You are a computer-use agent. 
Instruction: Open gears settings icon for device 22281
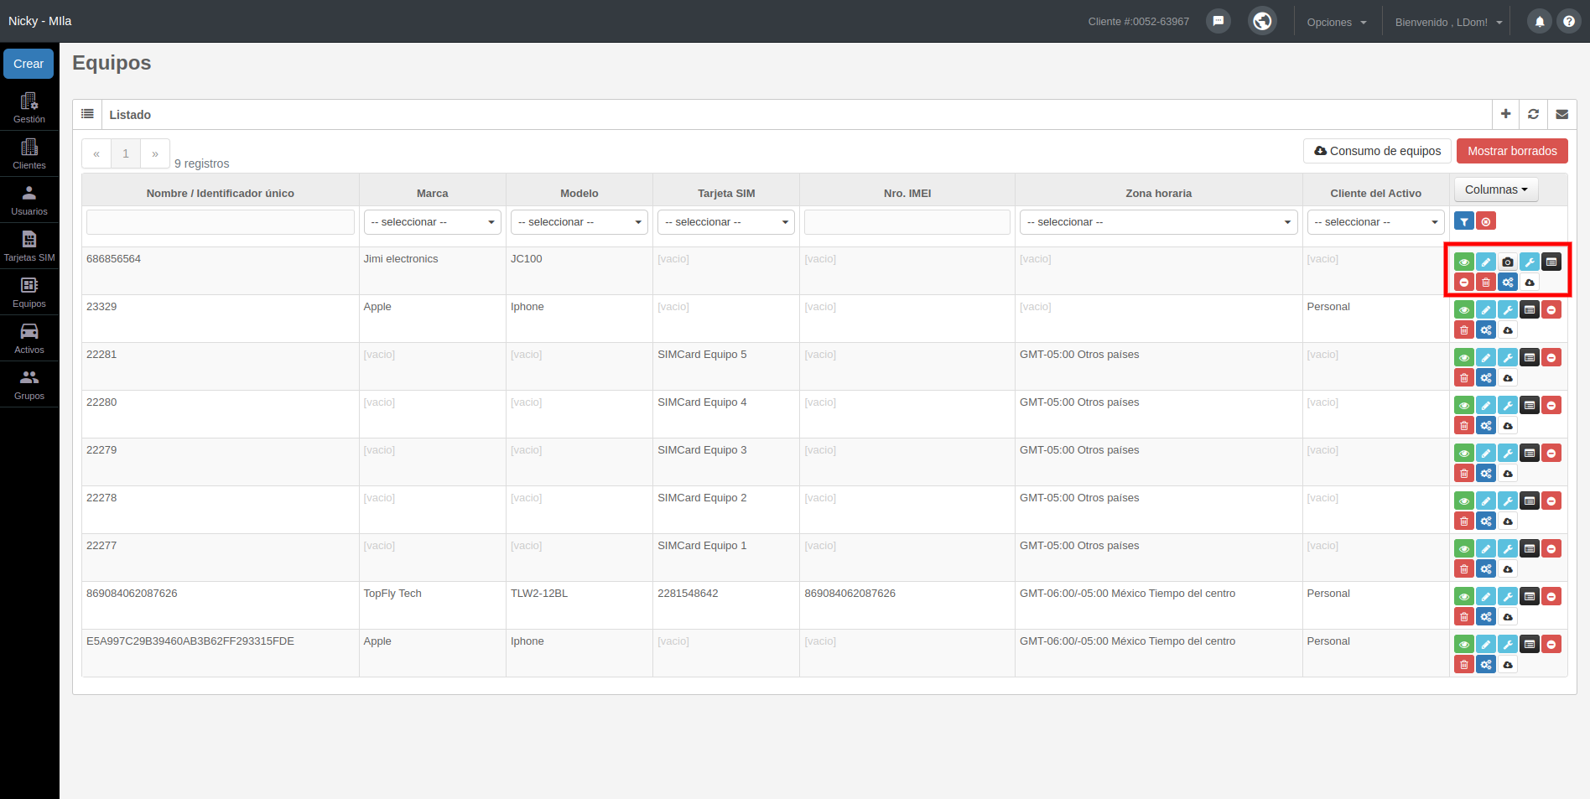[x=1486, y=377]
